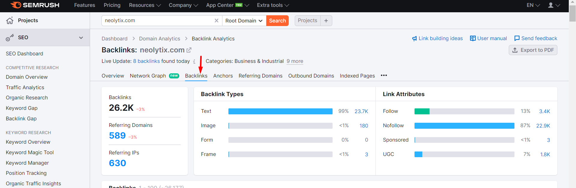Open Organic Research in sidebar

click(27, 98)
